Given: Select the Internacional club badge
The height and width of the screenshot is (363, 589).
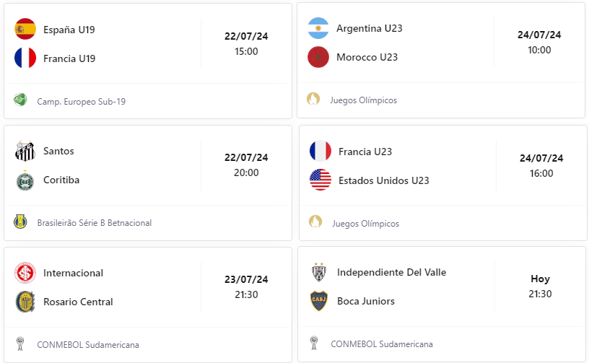Looking at the screenshot, I should [25, 273].
